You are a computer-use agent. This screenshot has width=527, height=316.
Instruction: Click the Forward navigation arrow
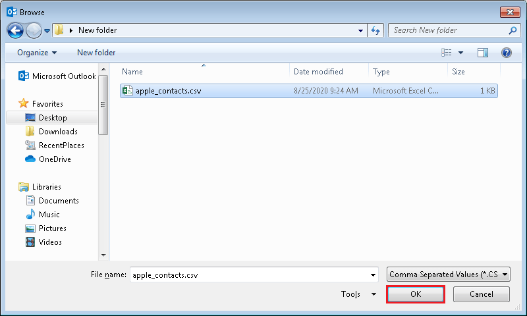pos(34,30)
